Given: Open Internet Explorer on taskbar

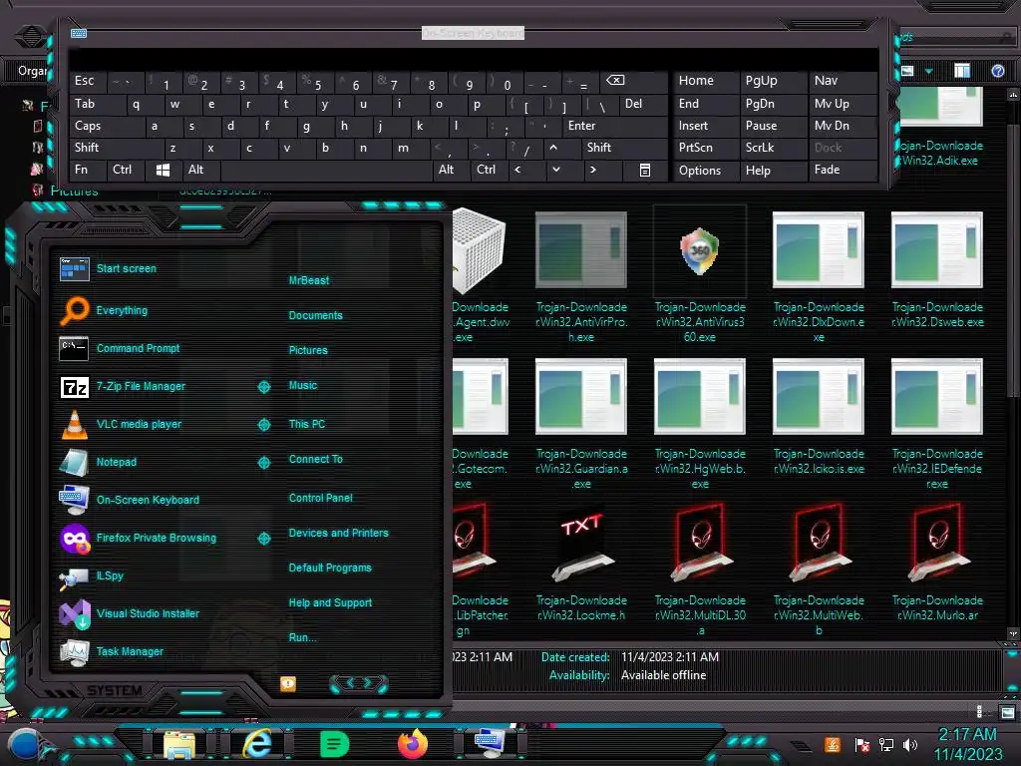Looking at the screenshot, I should (x=256, y=744).
